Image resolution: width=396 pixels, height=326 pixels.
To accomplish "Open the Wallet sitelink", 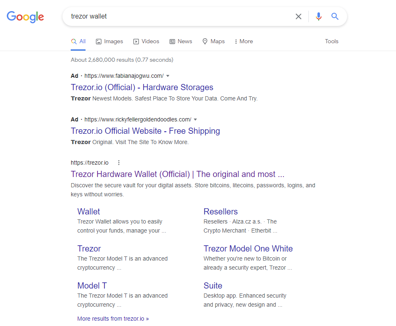I will coord(89,212).
